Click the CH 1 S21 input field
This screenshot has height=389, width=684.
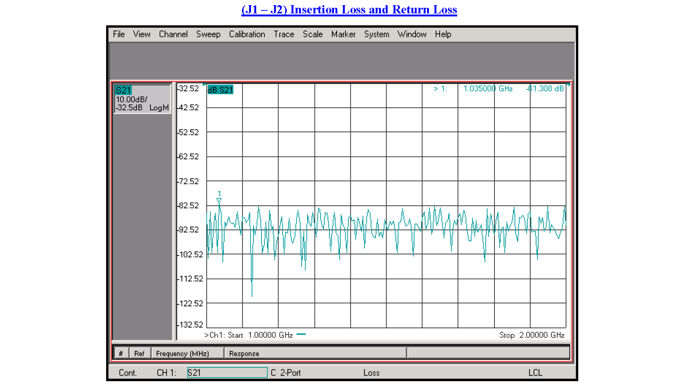click(227, 373)
